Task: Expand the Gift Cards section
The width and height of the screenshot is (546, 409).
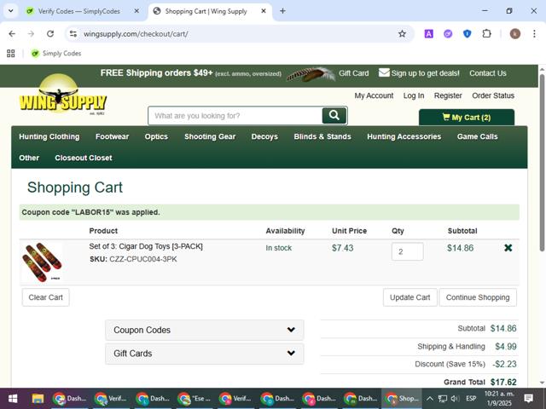Action: (205, 354)
